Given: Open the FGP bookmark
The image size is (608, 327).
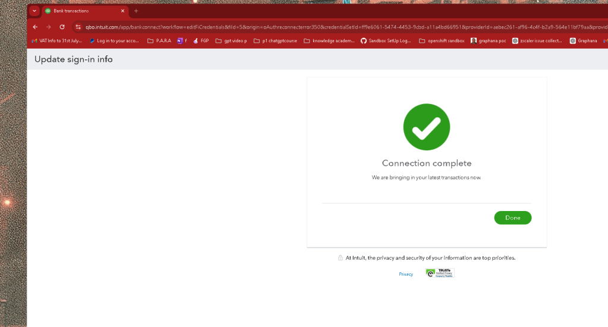Looking at the screenshot, I should tap(201, 41).
